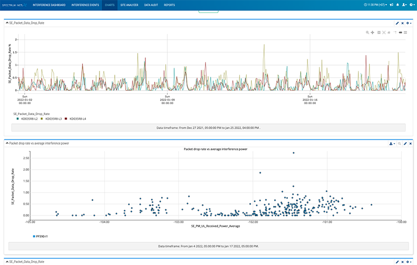This screenshot has width=417, height=265.
Task: Collapse the line chart panel caret
Action: tap(7, 23)
